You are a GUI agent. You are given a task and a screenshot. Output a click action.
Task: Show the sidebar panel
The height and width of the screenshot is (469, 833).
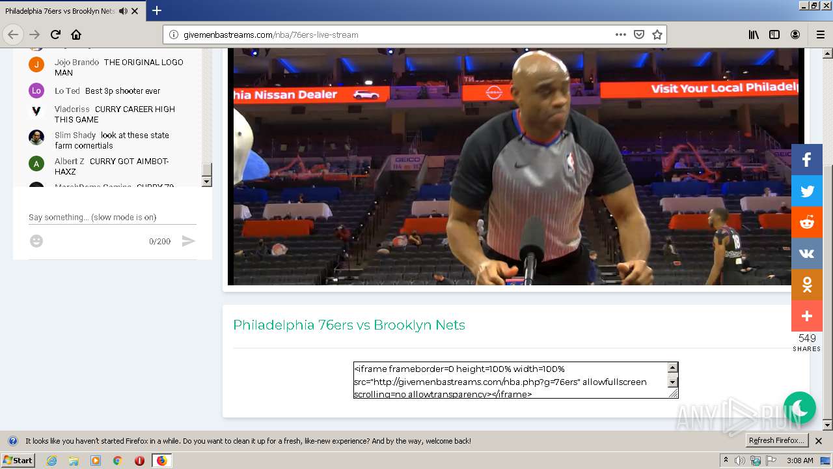pos(774,35)
